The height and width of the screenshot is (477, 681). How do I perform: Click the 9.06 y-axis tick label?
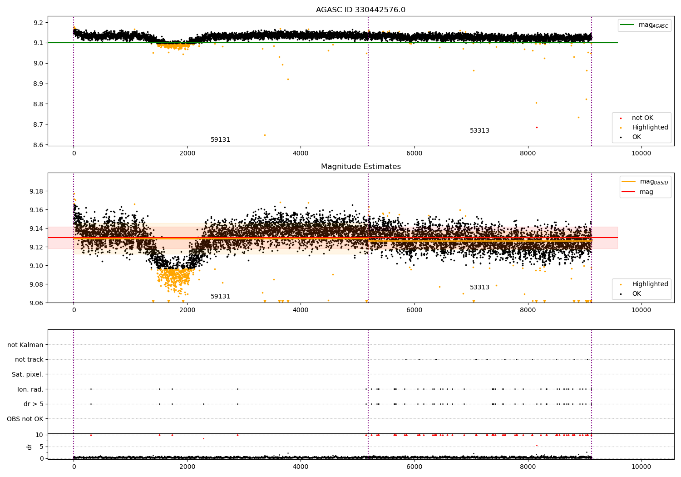click(x=37, y=303)
